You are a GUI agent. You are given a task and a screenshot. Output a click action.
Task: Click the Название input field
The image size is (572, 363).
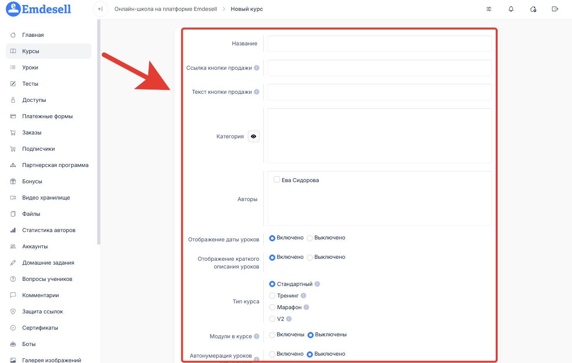[380, 44]
